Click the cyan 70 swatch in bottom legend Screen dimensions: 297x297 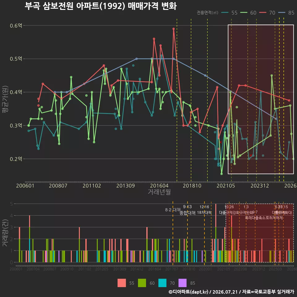click(x=162, y=283)
